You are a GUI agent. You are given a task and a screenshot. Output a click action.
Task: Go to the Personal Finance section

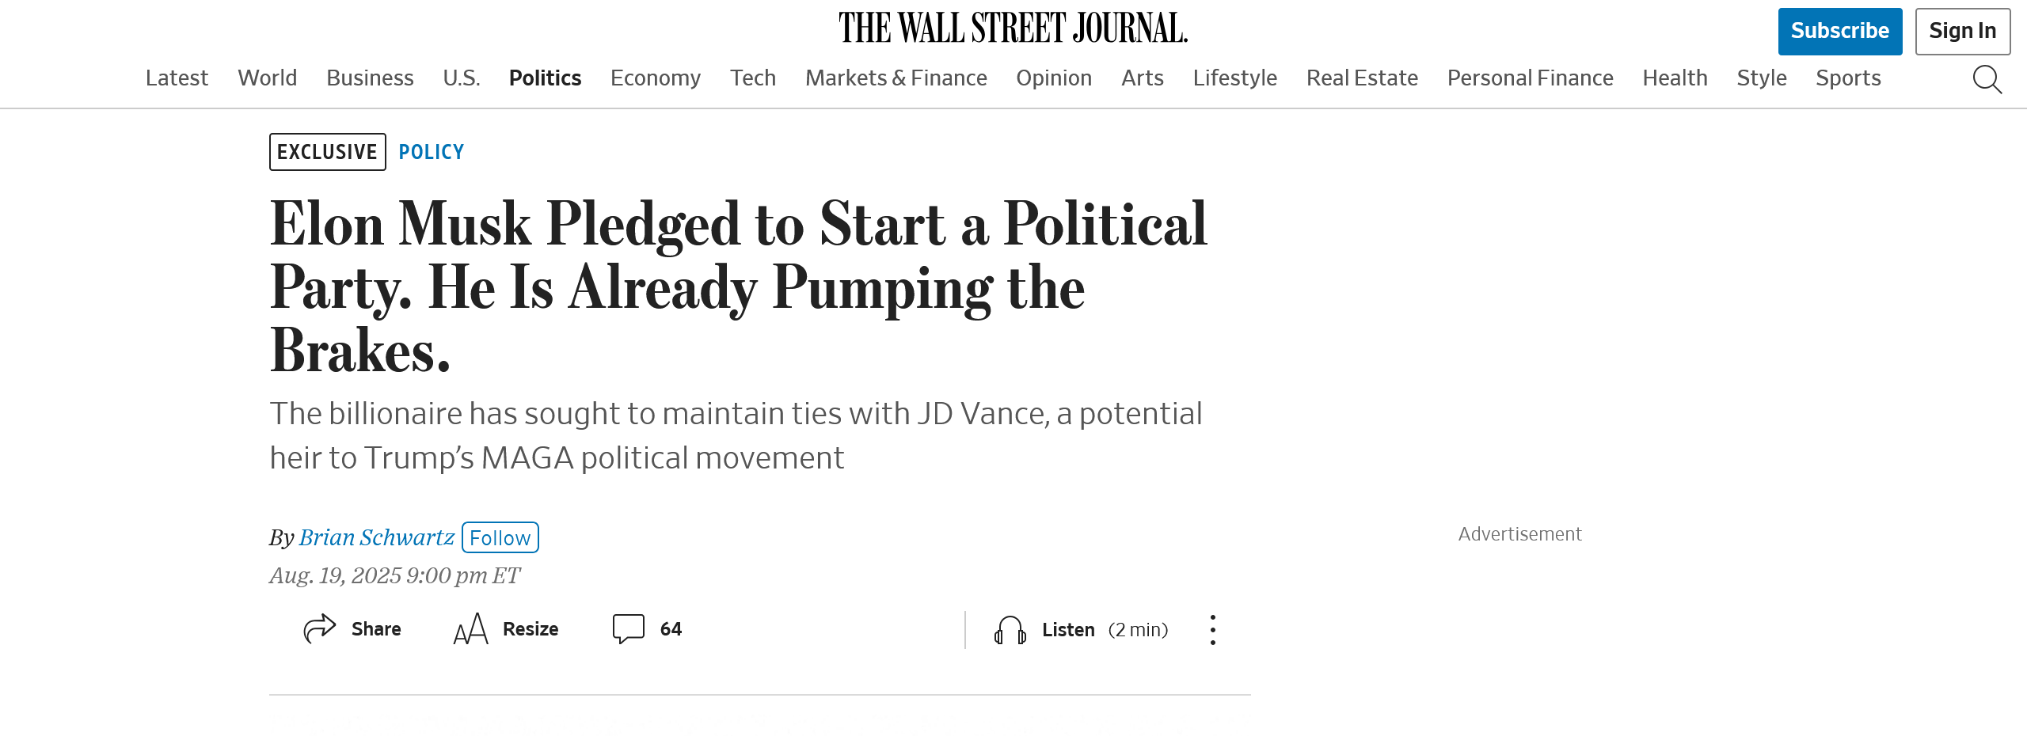1530,78
